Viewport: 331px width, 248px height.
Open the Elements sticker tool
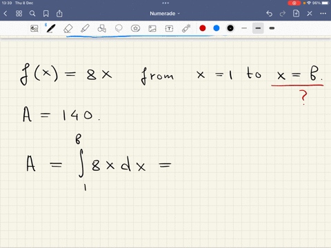(135, 28)
